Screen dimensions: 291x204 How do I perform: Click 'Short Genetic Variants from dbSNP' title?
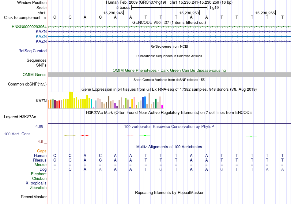169,80
